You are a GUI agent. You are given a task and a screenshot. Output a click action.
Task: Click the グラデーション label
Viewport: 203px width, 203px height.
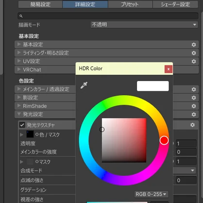(x=34, y=190)
